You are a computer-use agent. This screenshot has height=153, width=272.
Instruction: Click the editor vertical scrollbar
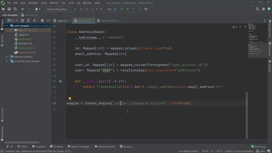click(246, 115)
